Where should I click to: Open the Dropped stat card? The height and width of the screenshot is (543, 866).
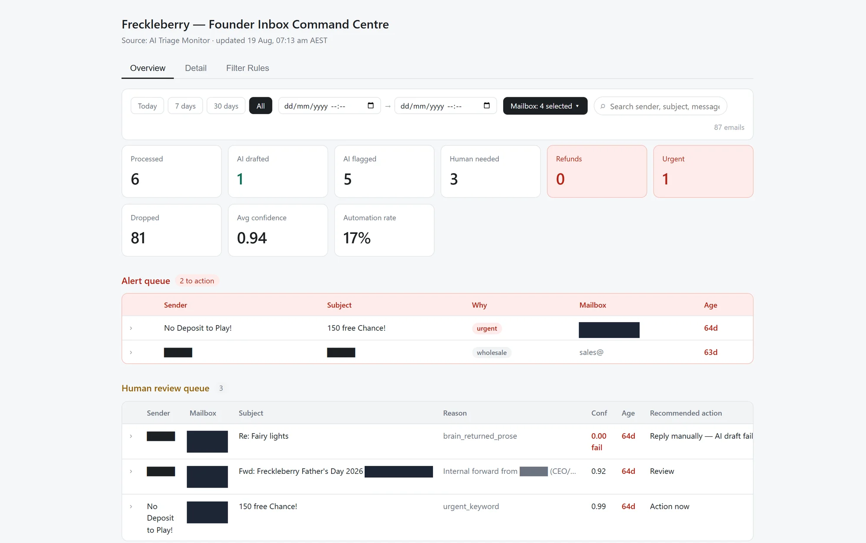pos(171,230)
